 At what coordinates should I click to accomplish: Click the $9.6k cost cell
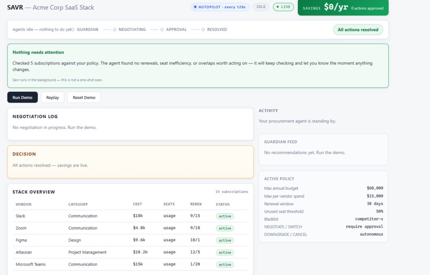[x=139, y=240]
